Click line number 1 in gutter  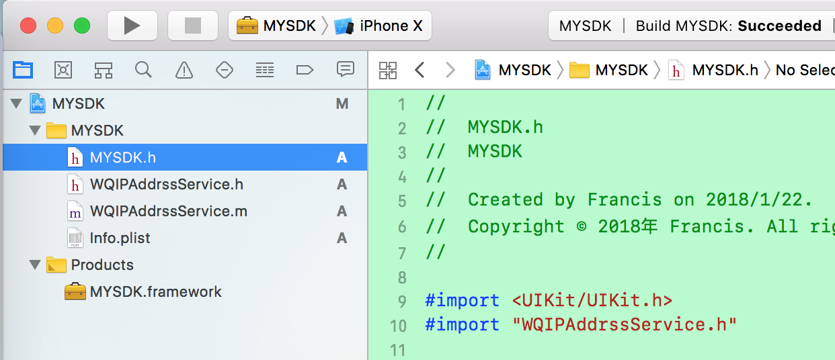[402, 104]
